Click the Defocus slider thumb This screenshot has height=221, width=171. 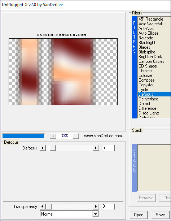point(53,148)
